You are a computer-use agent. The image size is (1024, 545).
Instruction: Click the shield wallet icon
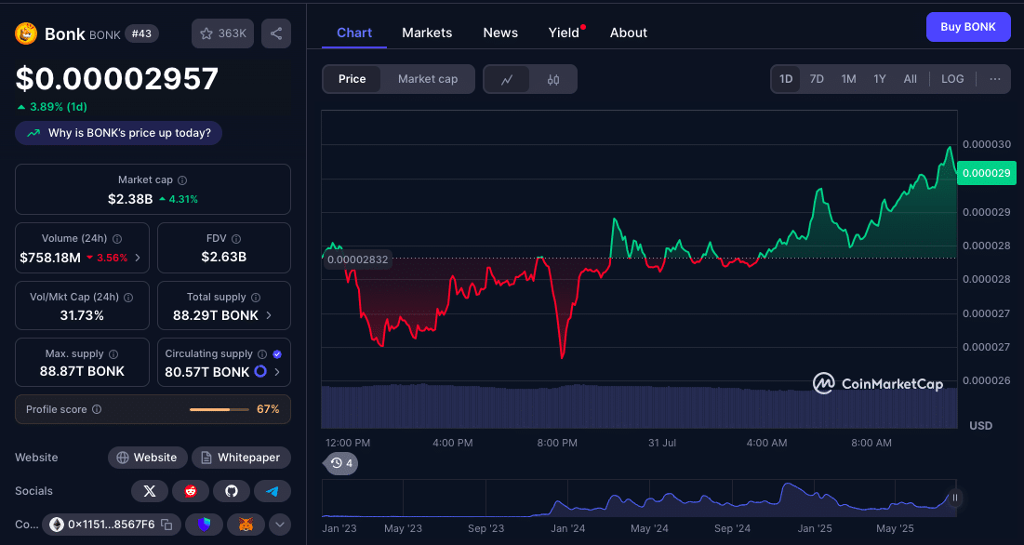coord(205,525)
